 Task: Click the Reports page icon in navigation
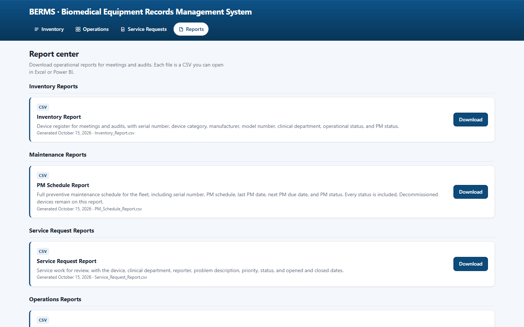tap(181, 29)
